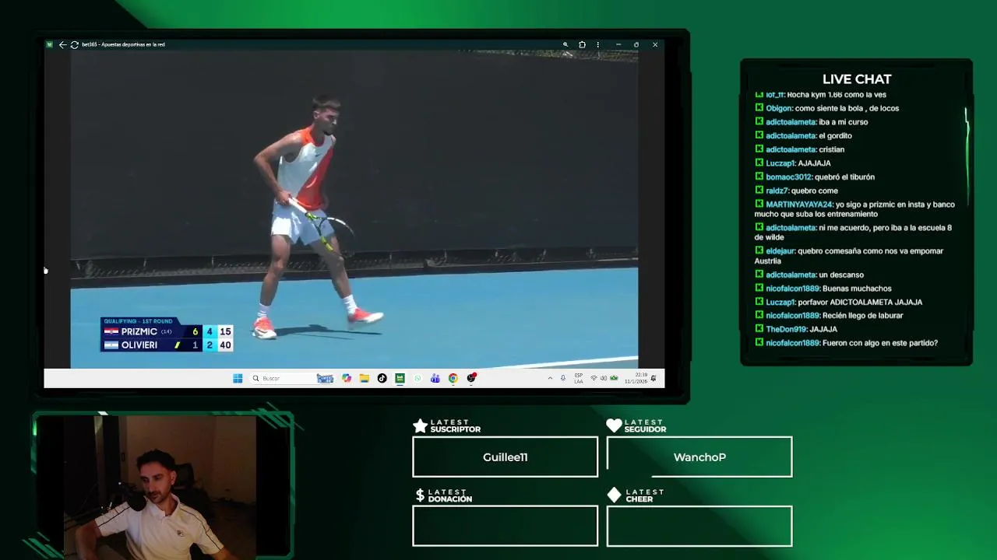The width and height of the screenshot is (997, 560).
Task: Click MARTINYAYAYA24 username in live chat
Action: pyautogui.click(x=799, y=205)
